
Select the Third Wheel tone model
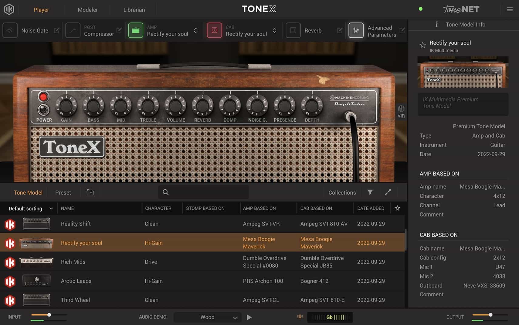(202, 300)
